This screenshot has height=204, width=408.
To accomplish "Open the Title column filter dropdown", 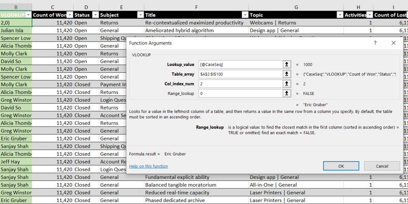I will [245, 15].
